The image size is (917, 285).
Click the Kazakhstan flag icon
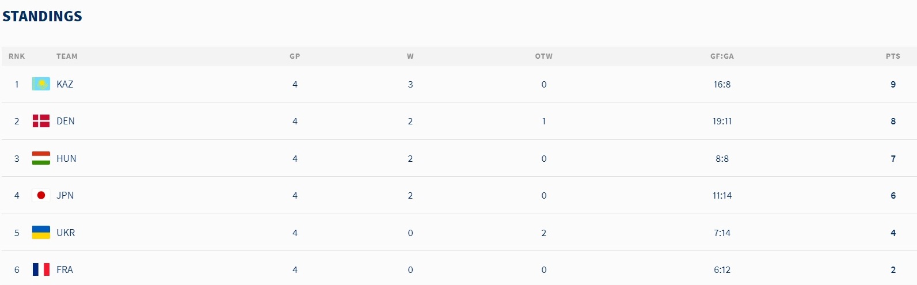pos(41,84)
